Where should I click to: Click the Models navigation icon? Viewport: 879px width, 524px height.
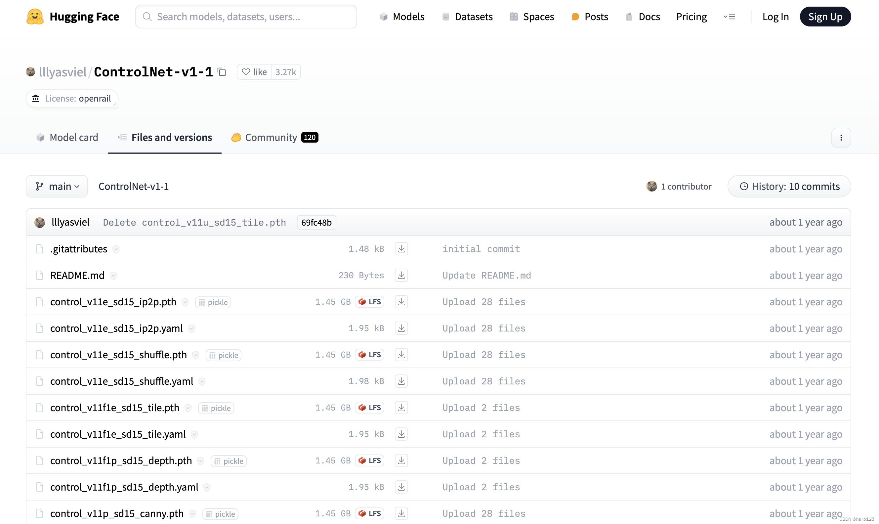pos(382,16)
